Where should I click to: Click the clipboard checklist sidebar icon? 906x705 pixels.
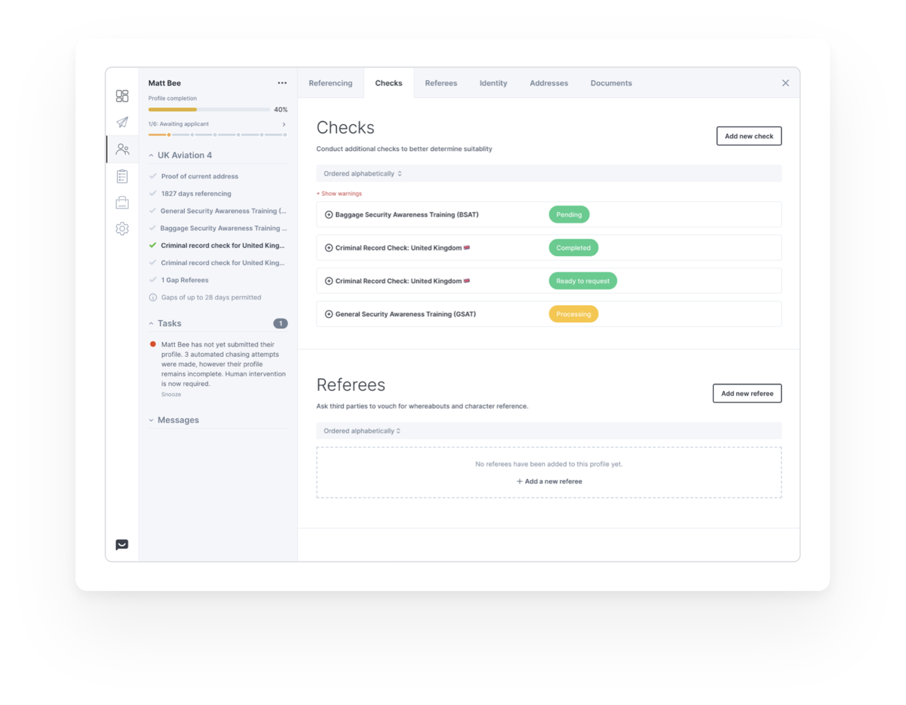[122, 176]
